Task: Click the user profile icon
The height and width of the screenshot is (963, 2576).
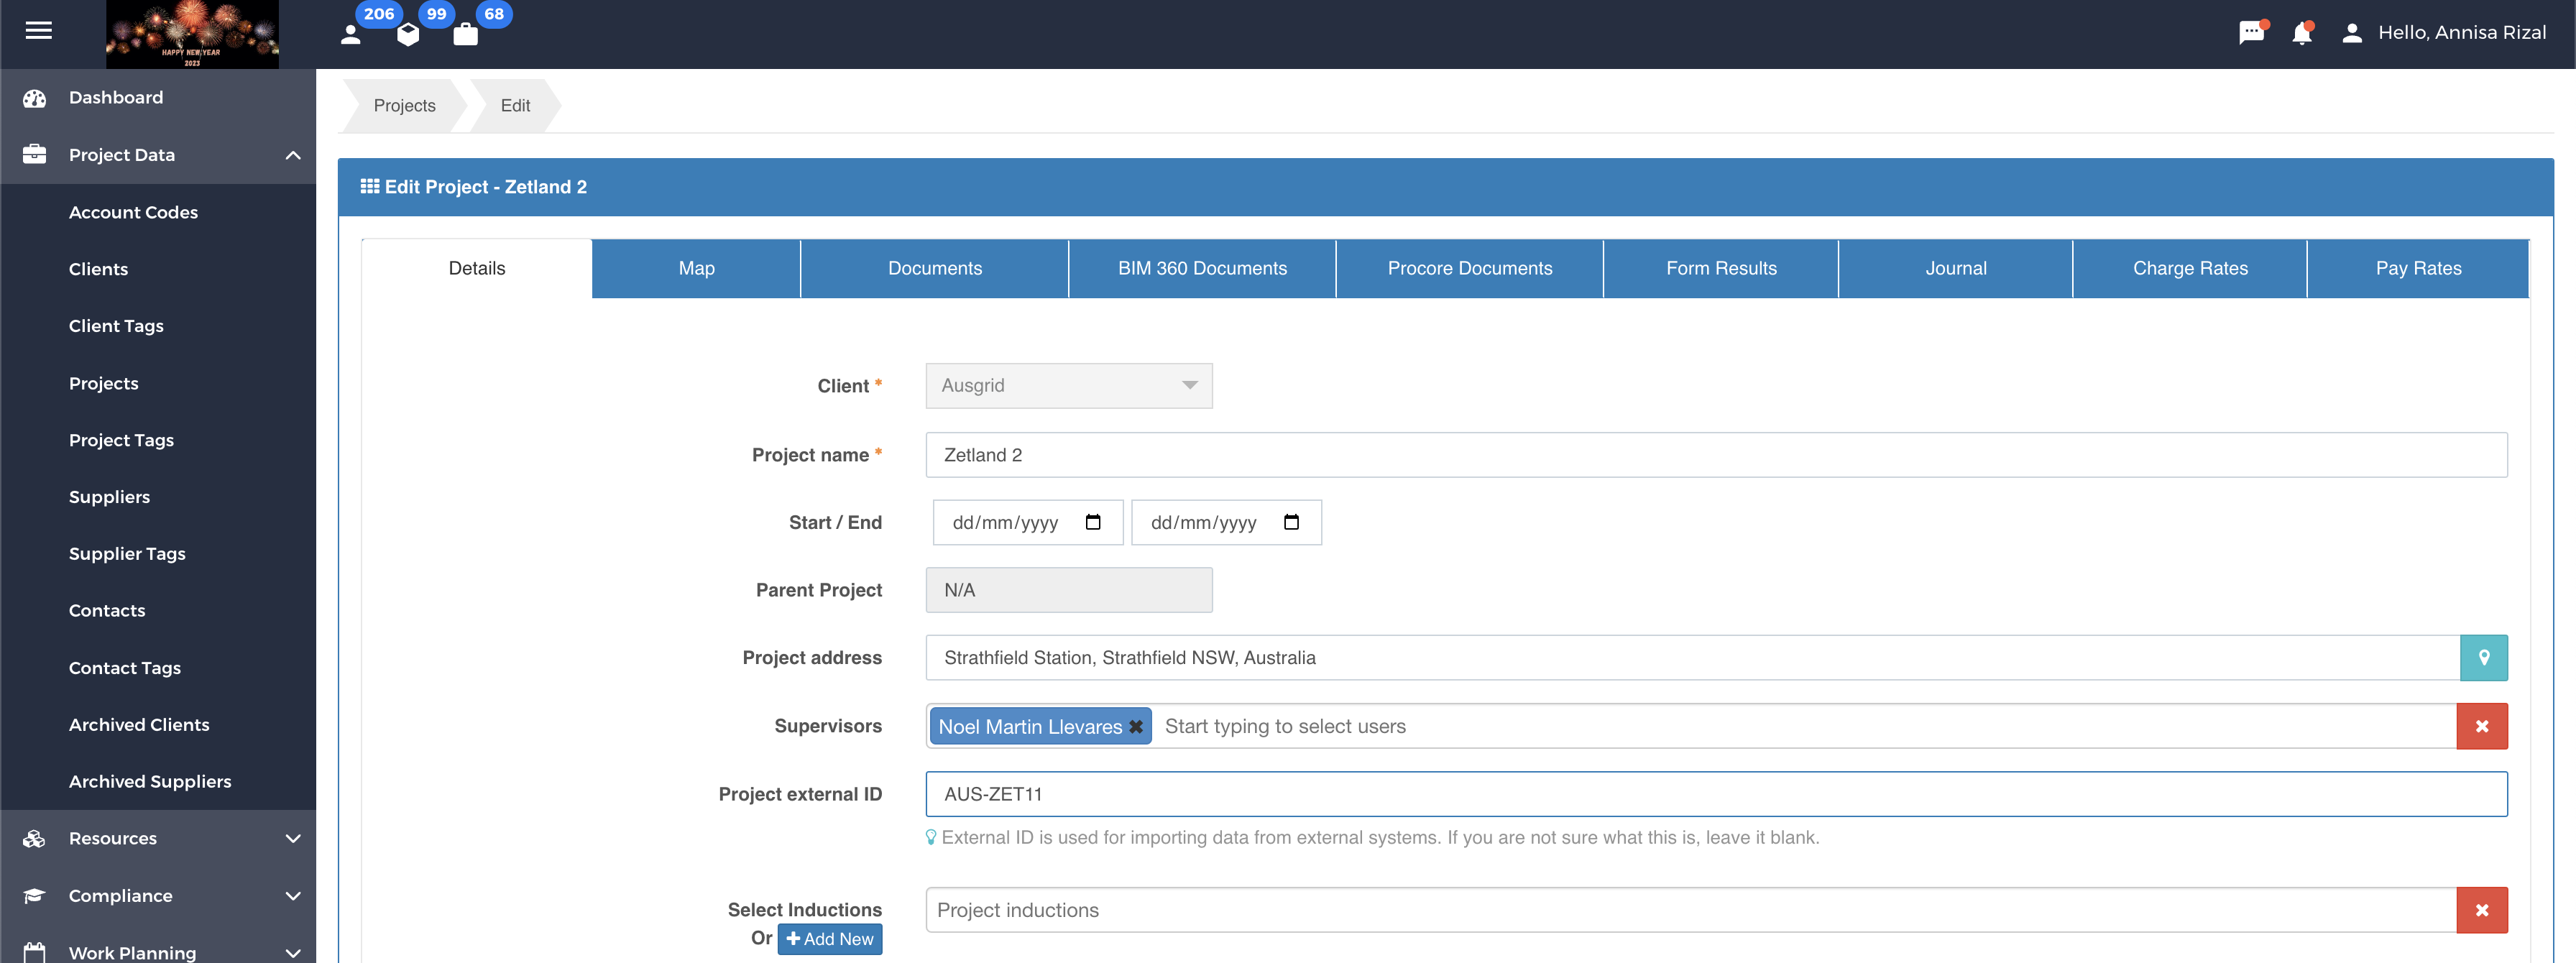Action: click(x=2352, y=33)
